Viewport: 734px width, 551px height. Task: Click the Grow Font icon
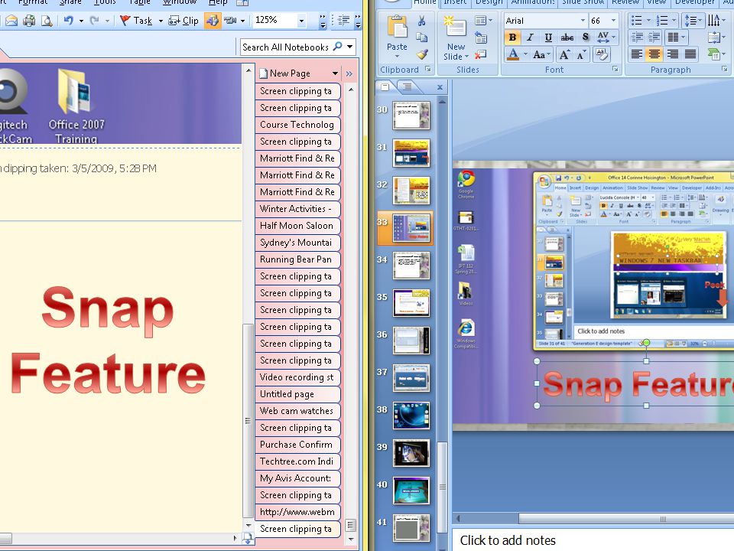tap(564, 55)
